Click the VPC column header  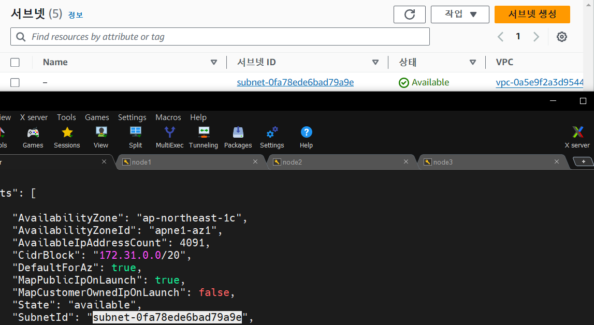(x=504, y=63)
